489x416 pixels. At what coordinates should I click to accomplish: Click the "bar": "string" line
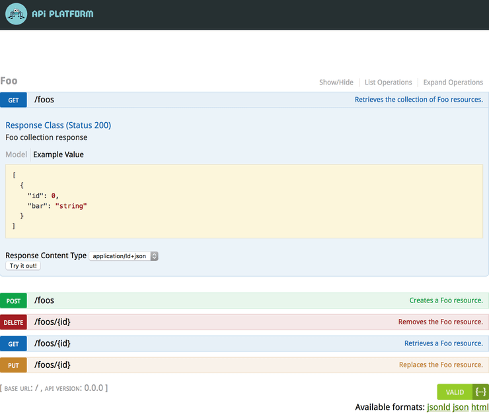pyautogui.click(x=57, y=206)
